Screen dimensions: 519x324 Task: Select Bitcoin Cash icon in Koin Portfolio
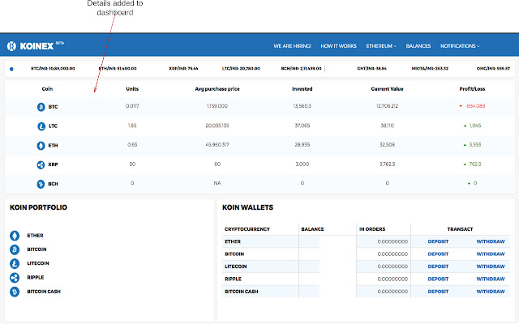(15, 292)
